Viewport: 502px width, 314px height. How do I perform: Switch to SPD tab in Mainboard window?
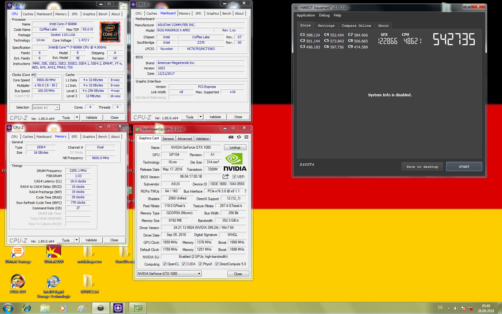pos(198,13)
